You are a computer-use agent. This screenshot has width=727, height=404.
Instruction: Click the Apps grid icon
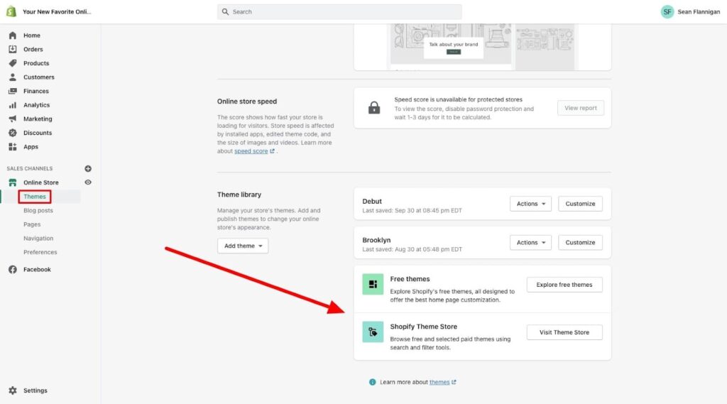[13, 146]
